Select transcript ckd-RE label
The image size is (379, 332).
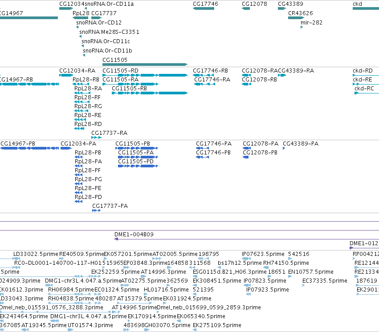pos(363,79)
